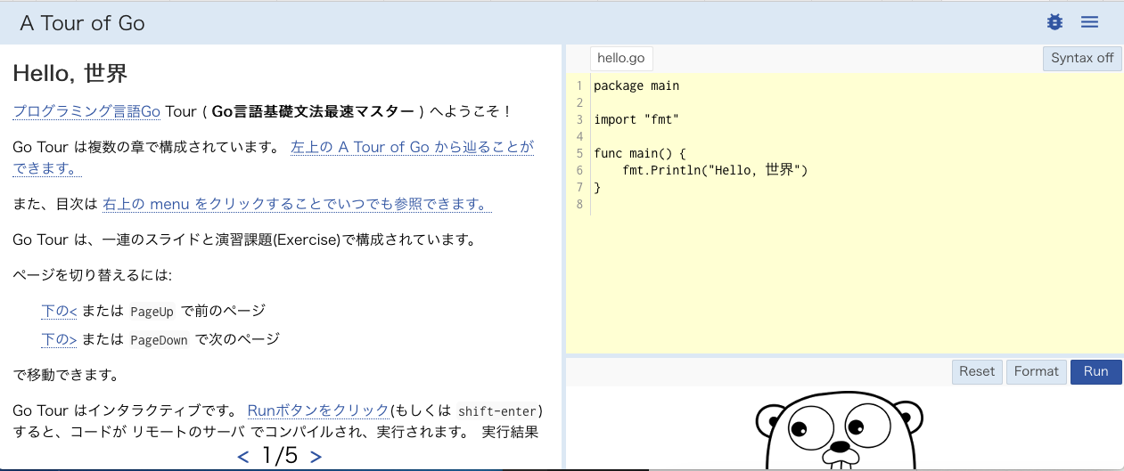Click the 下の> link
Image resolution: width=1124 pixels, height=471 pixels.
[x=60, y=339]
